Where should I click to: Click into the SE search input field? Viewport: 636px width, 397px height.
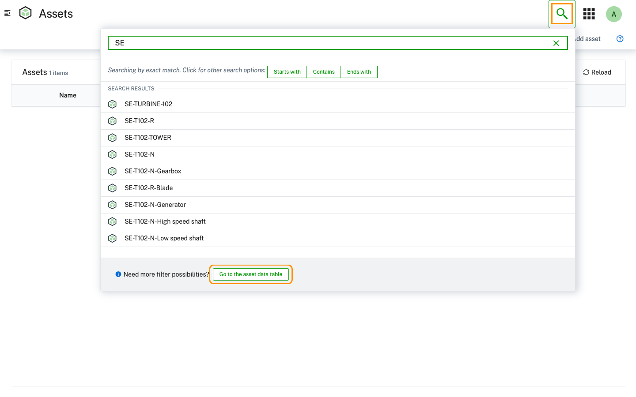pyautogui.click(x=327, y=43)
